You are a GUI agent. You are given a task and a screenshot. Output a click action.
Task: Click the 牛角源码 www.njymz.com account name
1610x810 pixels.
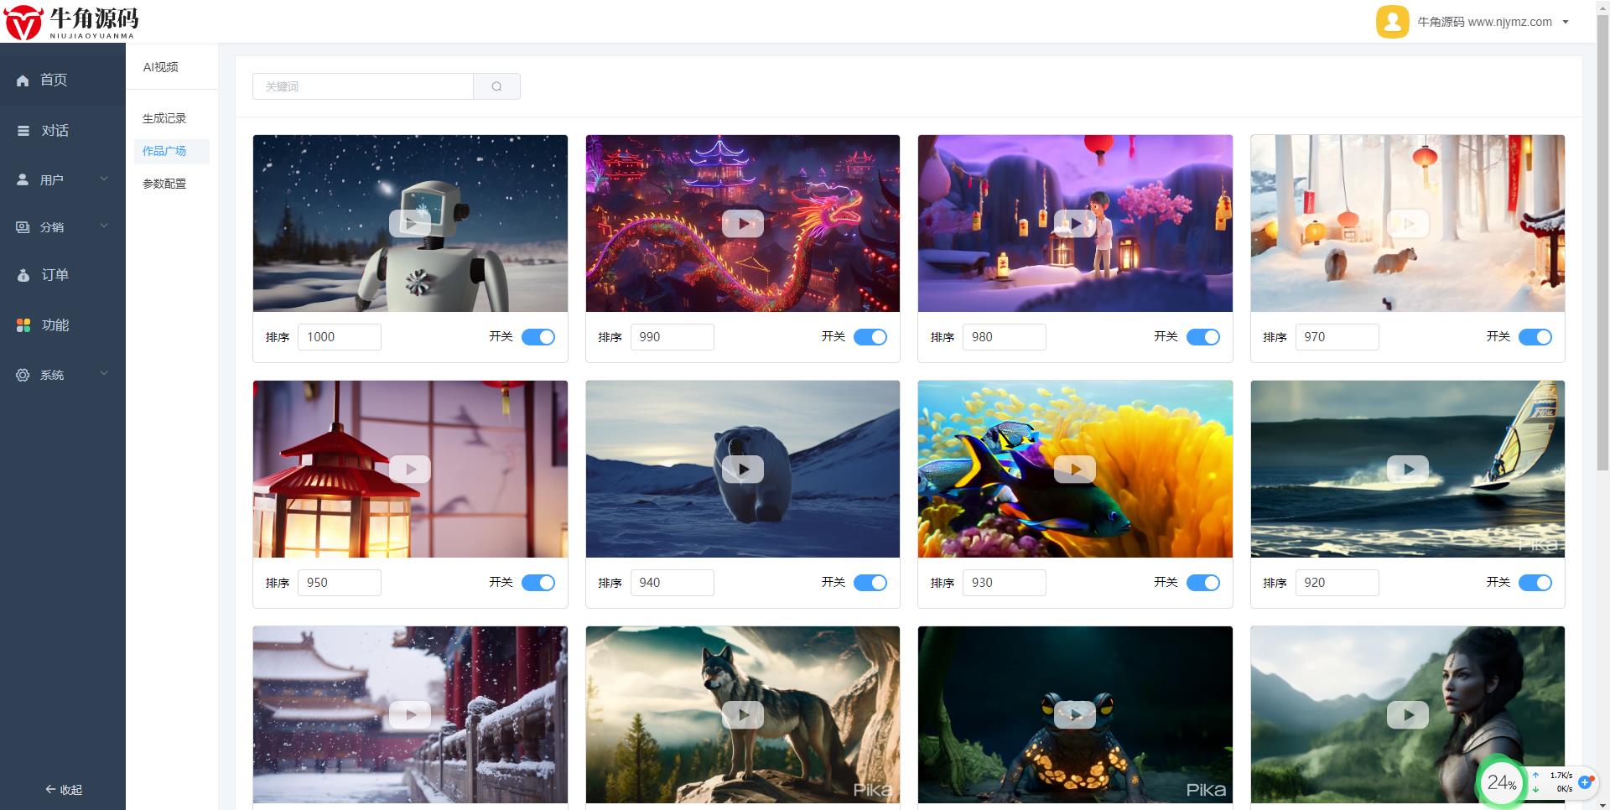point(1484,23)
